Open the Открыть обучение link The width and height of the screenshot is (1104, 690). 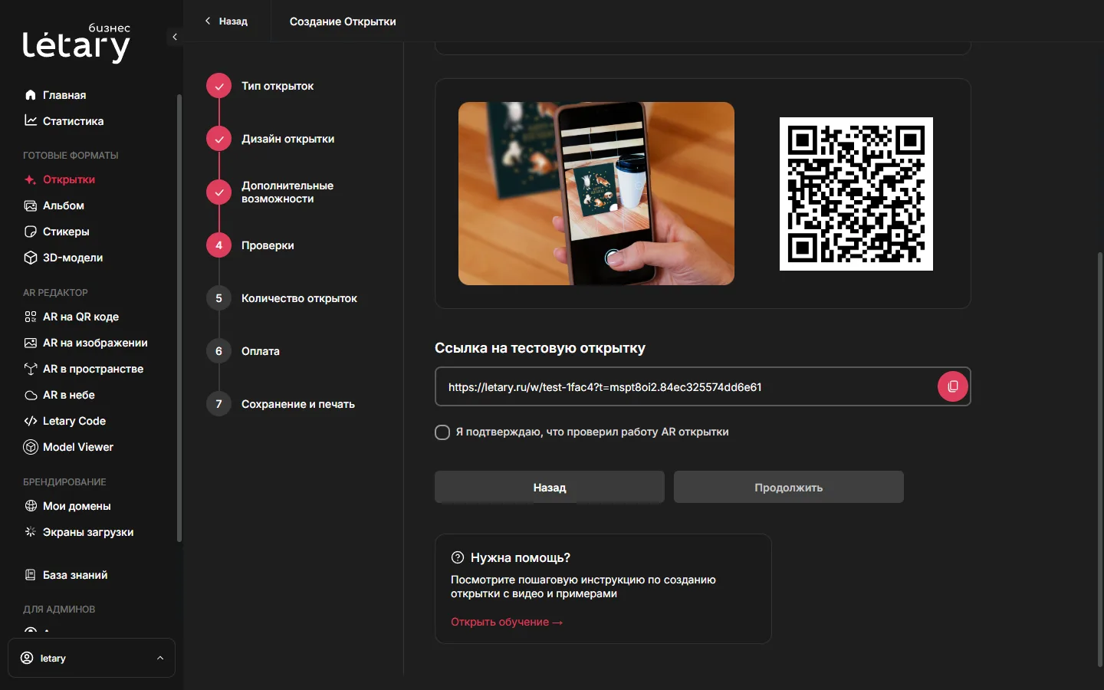tap(507, 622)
